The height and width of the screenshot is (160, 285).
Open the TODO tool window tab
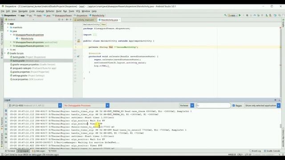pyautogui.click(x=53, y=151)
